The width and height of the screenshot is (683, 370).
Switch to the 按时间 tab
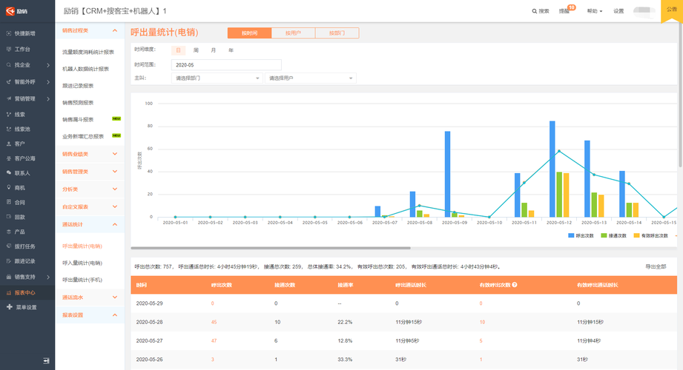[x=250, y=33]
